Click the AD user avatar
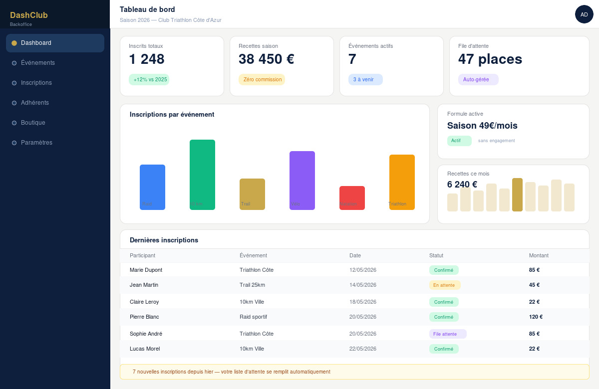Image resolution: width=599 pixels, height=389 pixels. [x=584, y=14]
